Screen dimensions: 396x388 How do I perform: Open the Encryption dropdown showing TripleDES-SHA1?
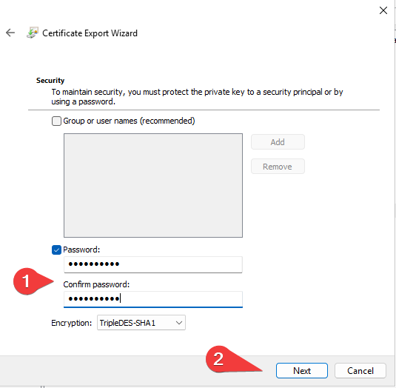coord(141,323)
